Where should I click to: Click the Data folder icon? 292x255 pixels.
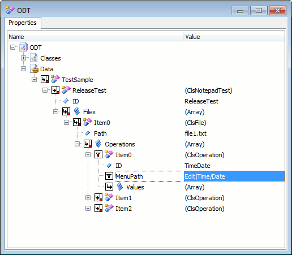click(x=35, y=69)
